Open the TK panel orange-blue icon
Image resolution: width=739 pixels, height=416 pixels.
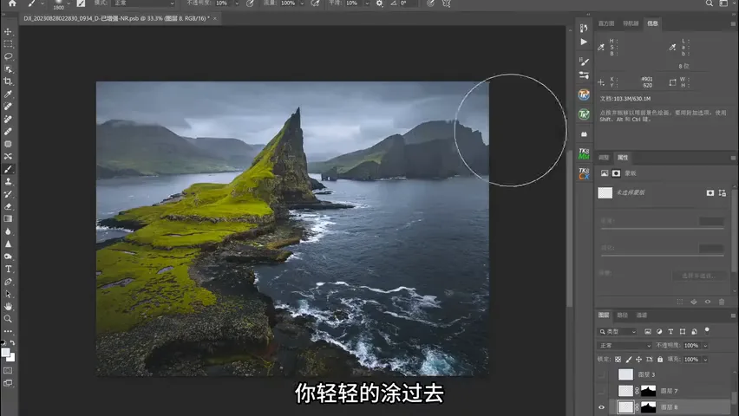coord(584,94)
